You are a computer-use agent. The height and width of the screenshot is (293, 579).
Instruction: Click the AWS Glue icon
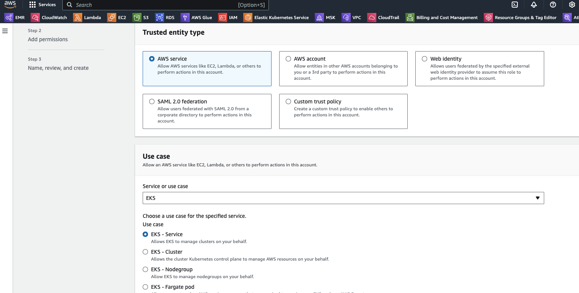tap(185, 18)
